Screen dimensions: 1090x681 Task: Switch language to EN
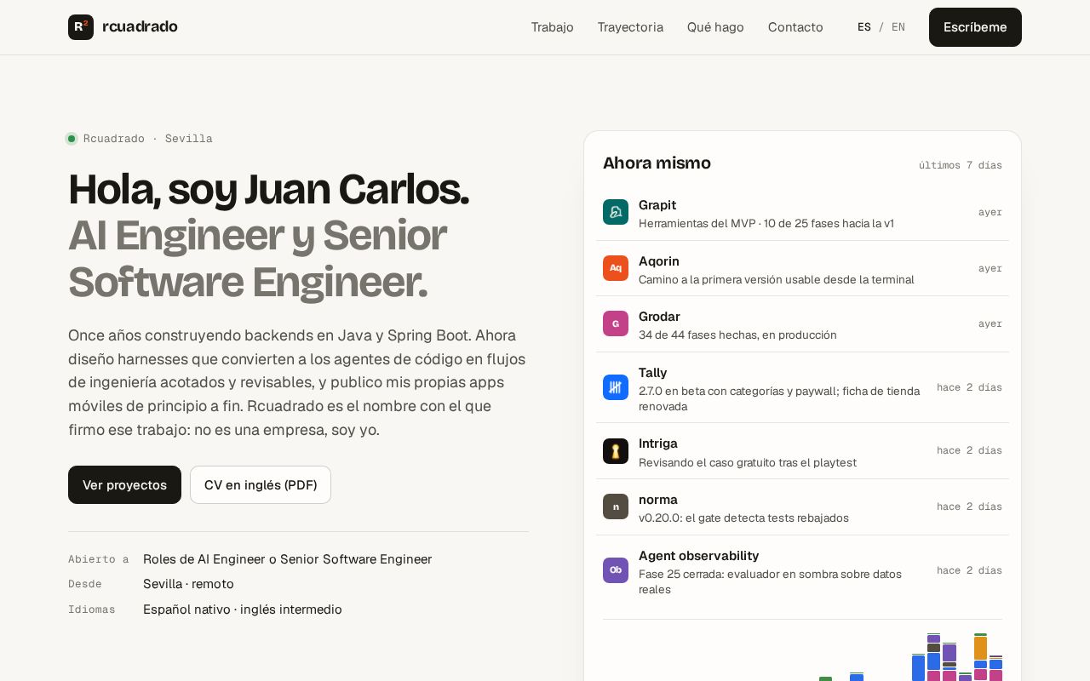coord(898,27)
